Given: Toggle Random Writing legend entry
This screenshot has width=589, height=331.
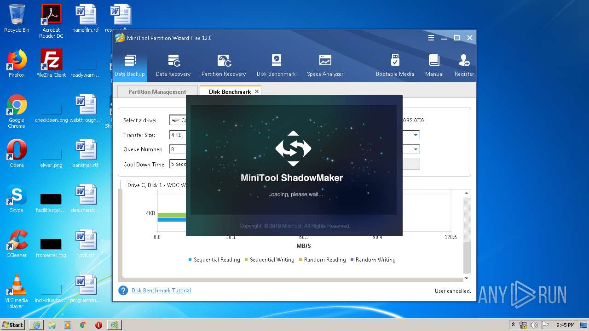Looking at the screenshot, I should click(373, 260).
